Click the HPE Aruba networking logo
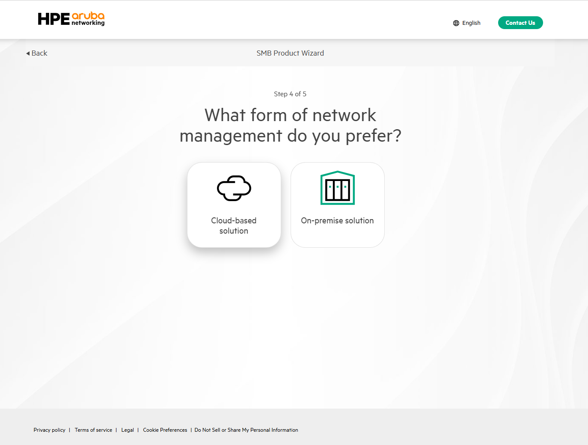The width and height of the screenshot is (588, 445). pyautogui.click(x=71, y=19)
